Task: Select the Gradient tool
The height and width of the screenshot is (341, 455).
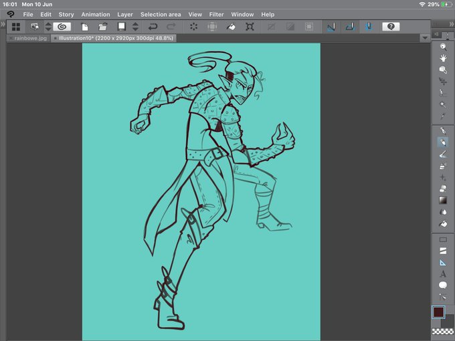Action: pos(443,201)
